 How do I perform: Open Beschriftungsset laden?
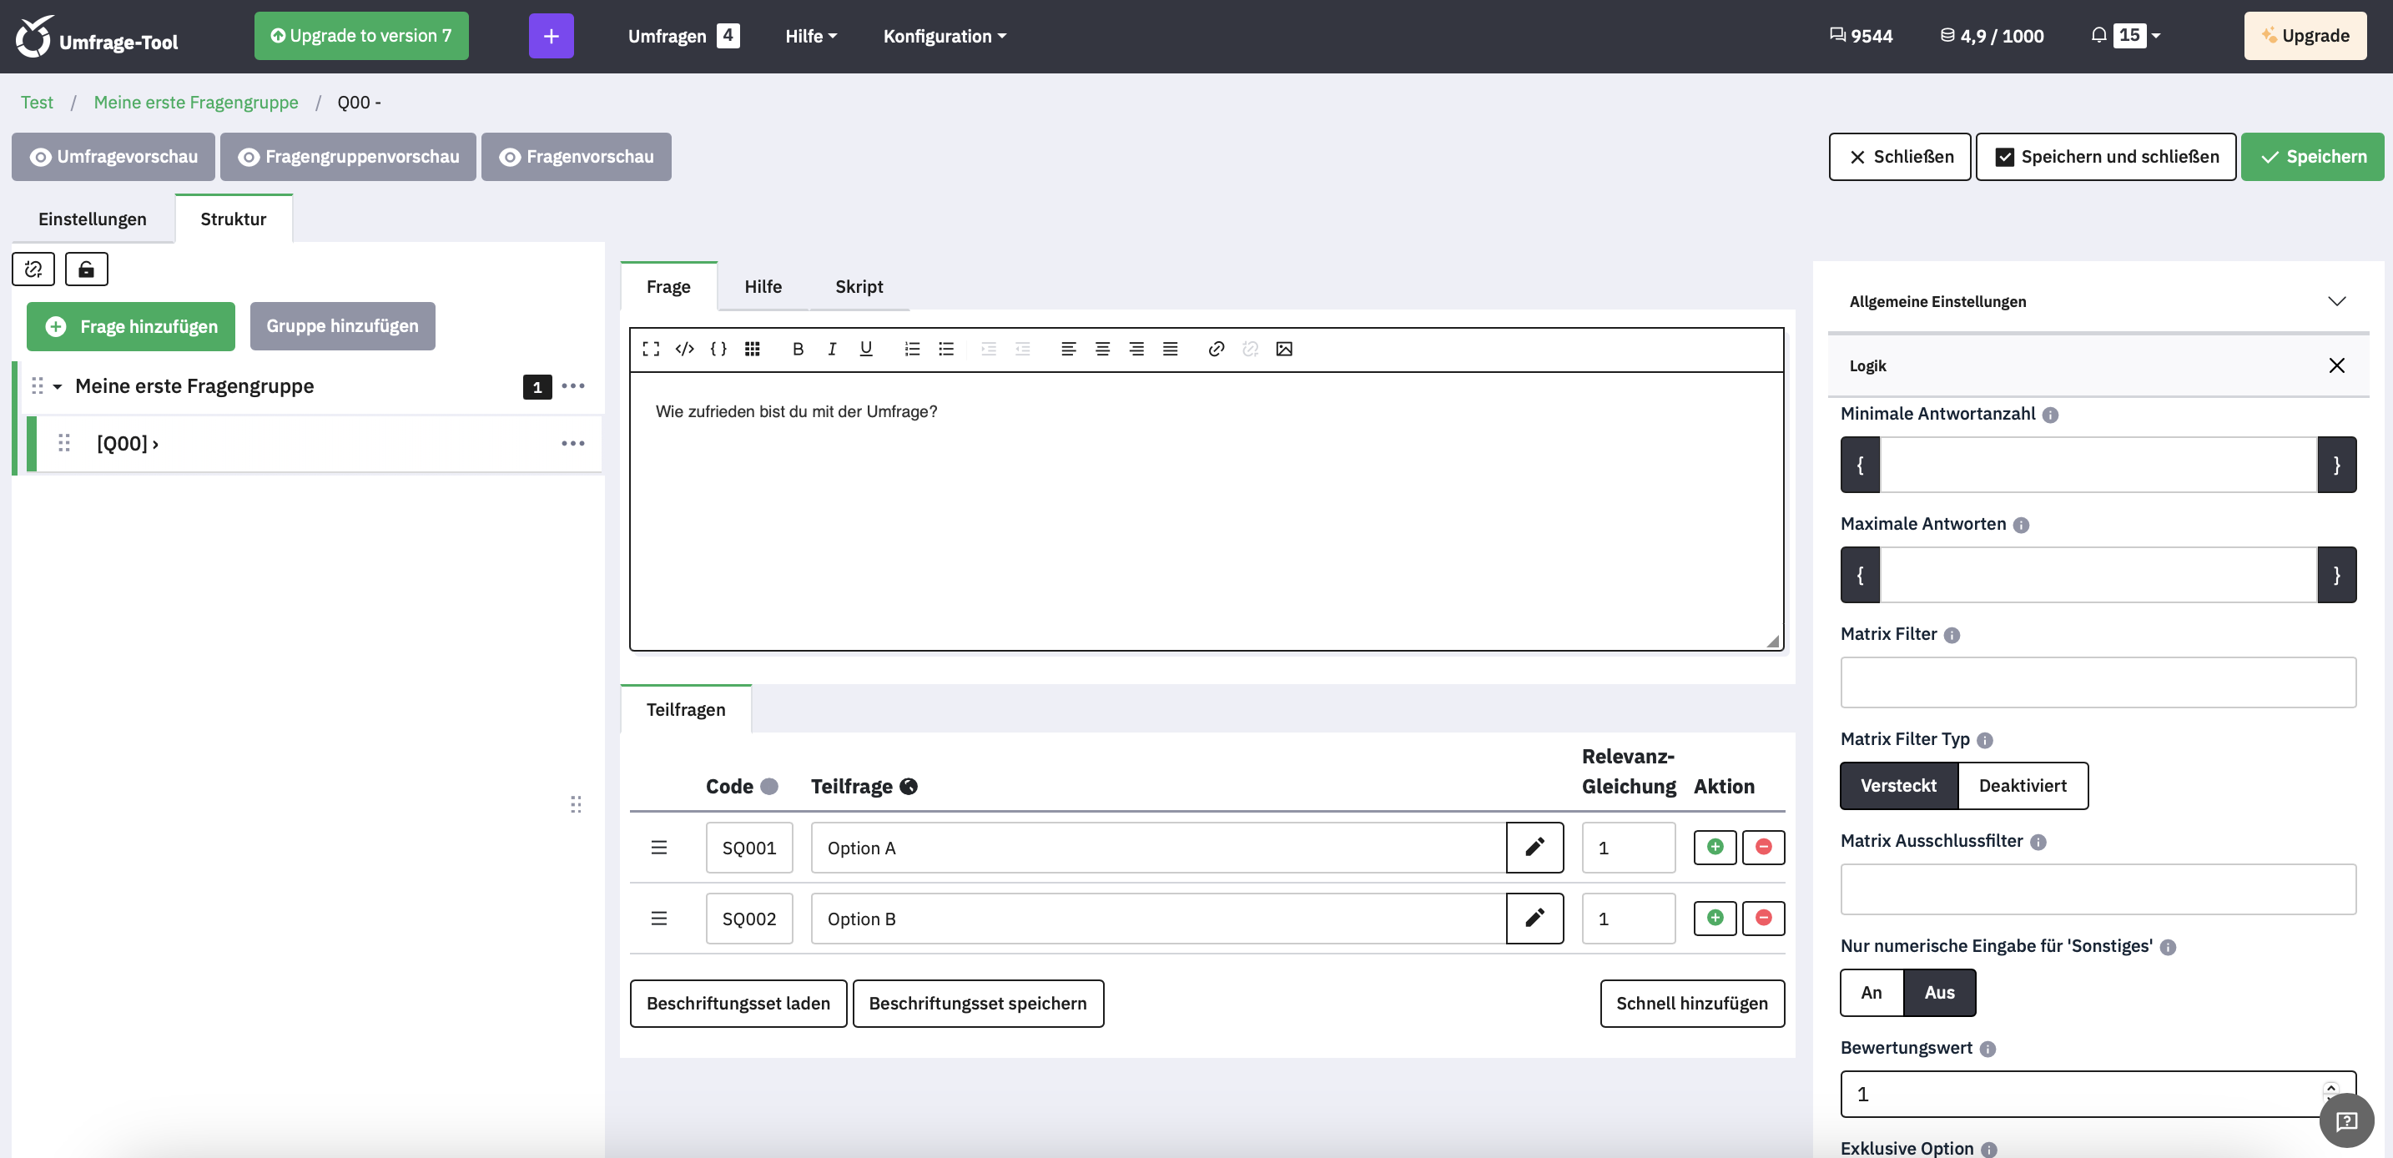738,1004
